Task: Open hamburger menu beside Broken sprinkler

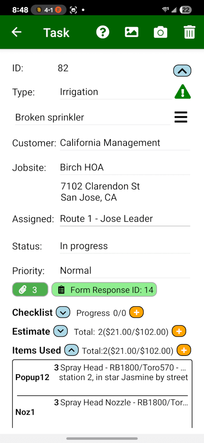Action: click(x=181, y=117)
